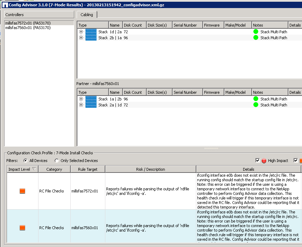Screen dimensions: 302x247
Task: Click upper table Disk Size(s) column header
Action: point(159,25)
